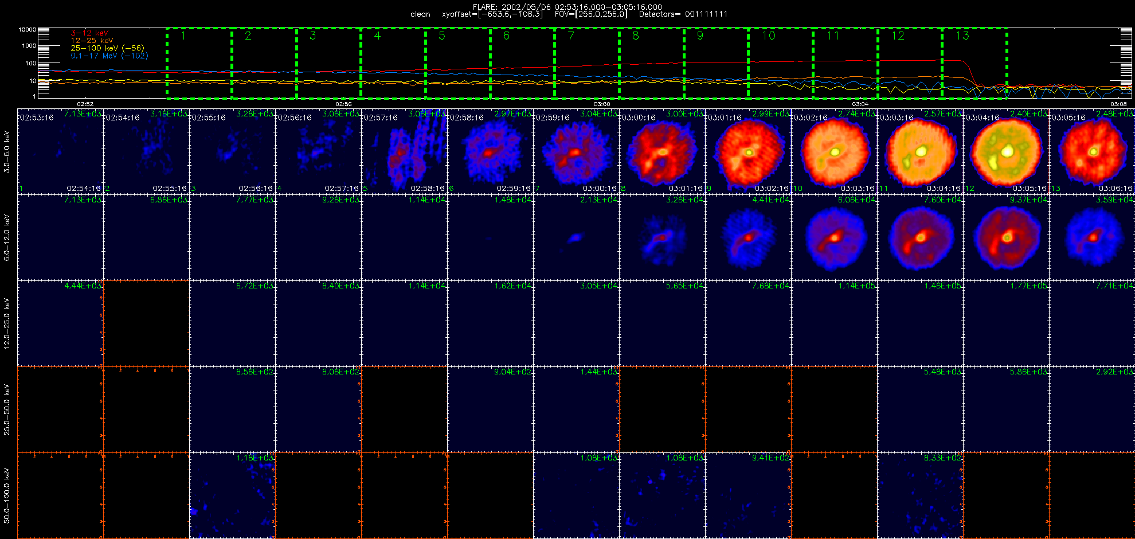
Task: View the 3.0-6.0 keV image at 02:54:16
Action: coord(146,151)
